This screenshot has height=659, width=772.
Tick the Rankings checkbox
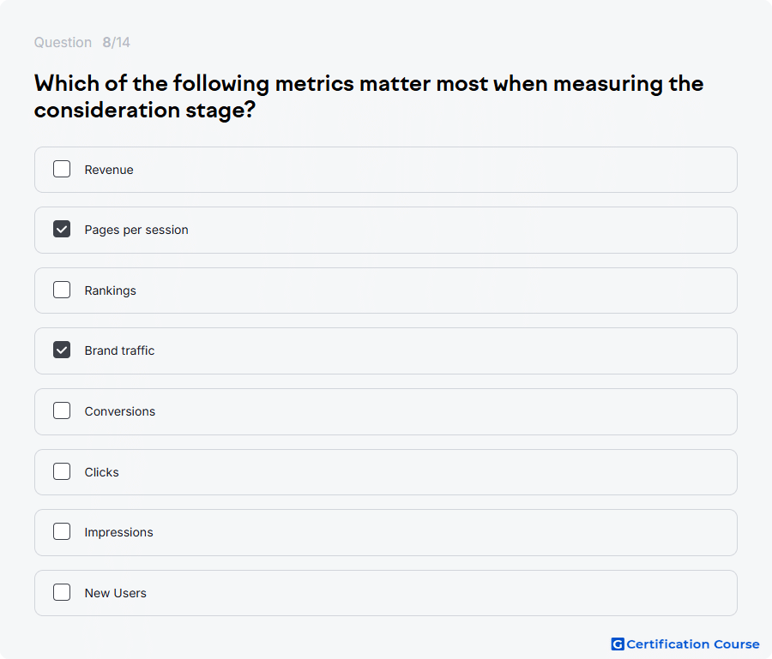point(62,291)
